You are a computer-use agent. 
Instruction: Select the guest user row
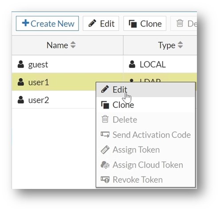[x=104, y=64]
